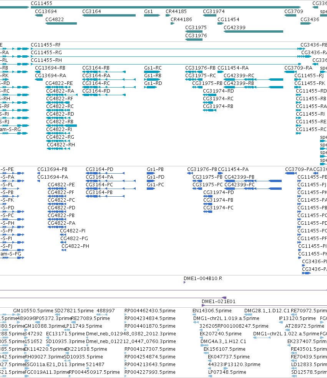Select LP11749.5prime entry
The image size is (327, 378).
83,326
